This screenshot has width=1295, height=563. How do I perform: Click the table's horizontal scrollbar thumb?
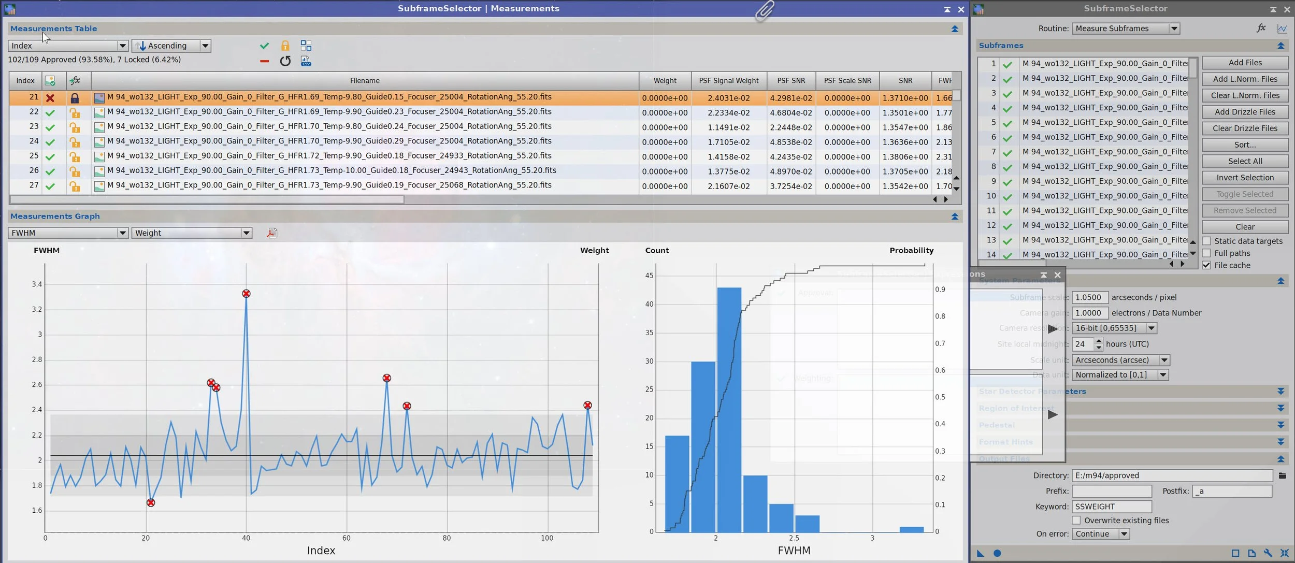207,199
